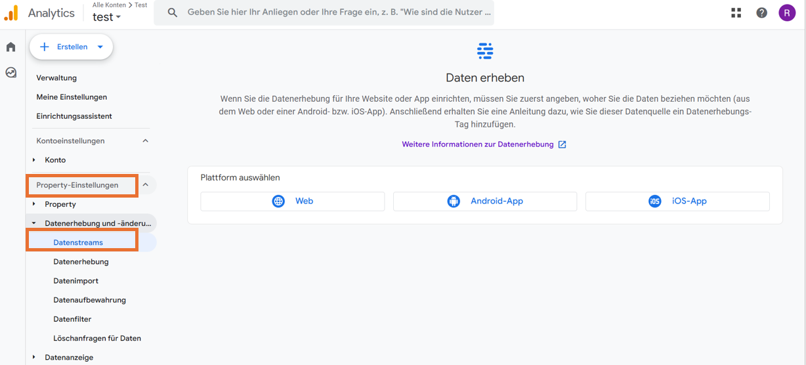Click the Help question mark icon
The image size is (806, 365).
coord(761,12)
